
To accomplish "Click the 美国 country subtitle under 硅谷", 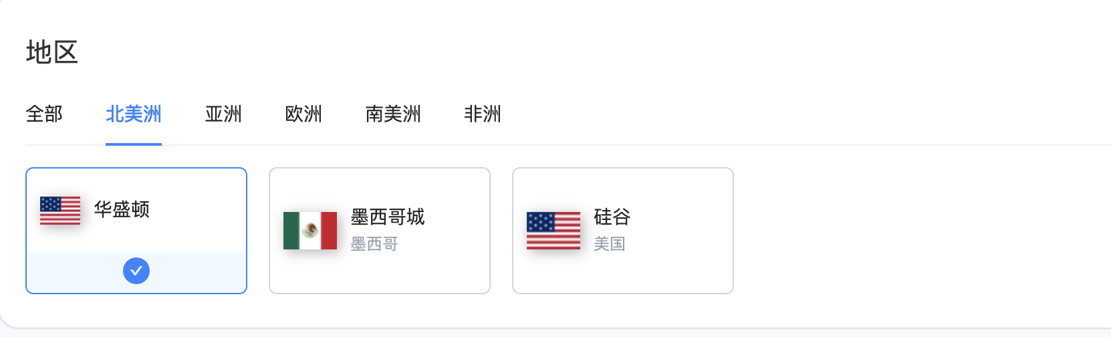I will (610, 244).
